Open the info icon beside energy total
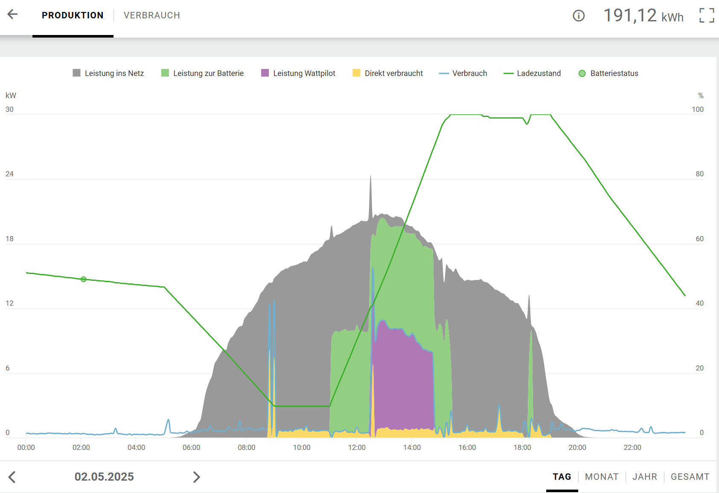719x493 pixels. 578,16
